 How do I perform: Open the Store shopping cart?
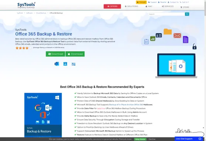click(185, 7)
